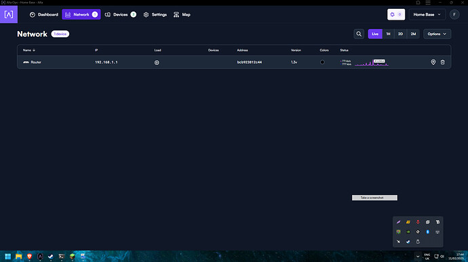Select the Live time range
This screenshot has height=262, width=468.
pyautogui.click(x=375, y=34)
